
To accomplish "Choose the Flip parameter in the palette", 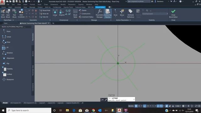I will click(6, 63).
